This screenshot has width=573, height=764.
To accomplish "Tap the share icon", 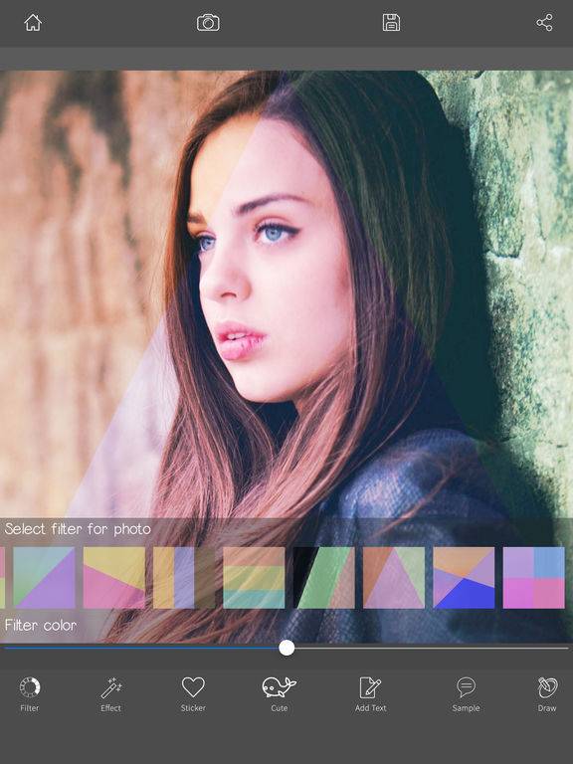I will (544, 23).
